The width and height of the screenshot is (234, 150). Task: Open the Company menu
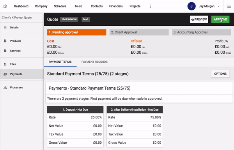pos(41,6)
